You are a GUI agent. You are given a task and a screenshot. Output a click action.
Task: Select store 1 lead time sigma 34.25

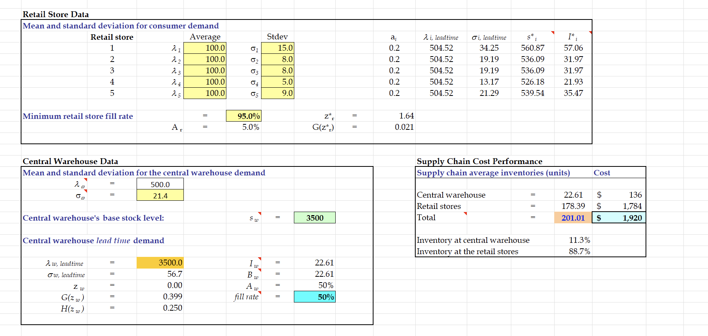(x=489, y=48)
